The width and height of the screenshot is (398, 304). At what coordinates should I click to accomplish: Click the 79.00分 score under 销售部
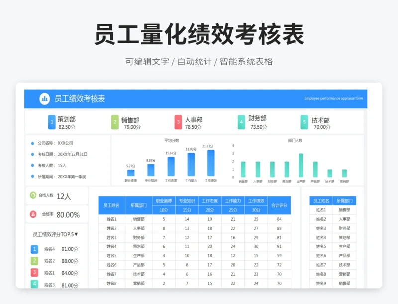pyautogui.click(x=132, y=127)
